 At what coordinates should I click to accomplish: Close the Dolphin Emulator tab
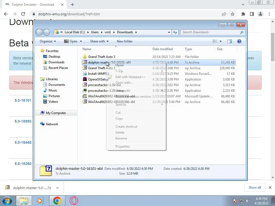62,5
